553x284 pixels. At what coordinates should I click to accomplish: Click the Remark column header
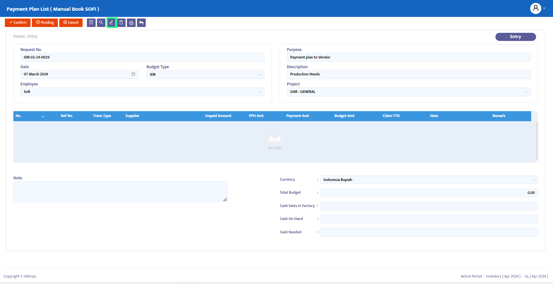(x=499, y=116)
